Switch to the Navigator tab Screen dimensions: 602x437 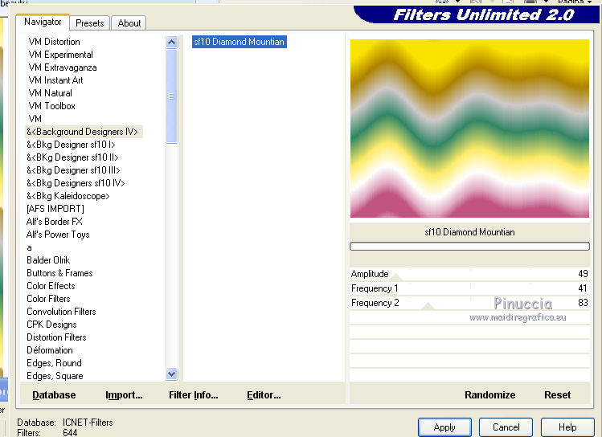tap(43, 22)
